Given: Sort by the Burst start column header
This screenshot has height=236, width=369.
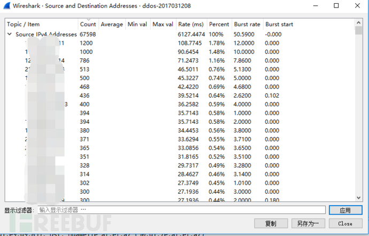Looking at the screenshot, I should 279,24.
